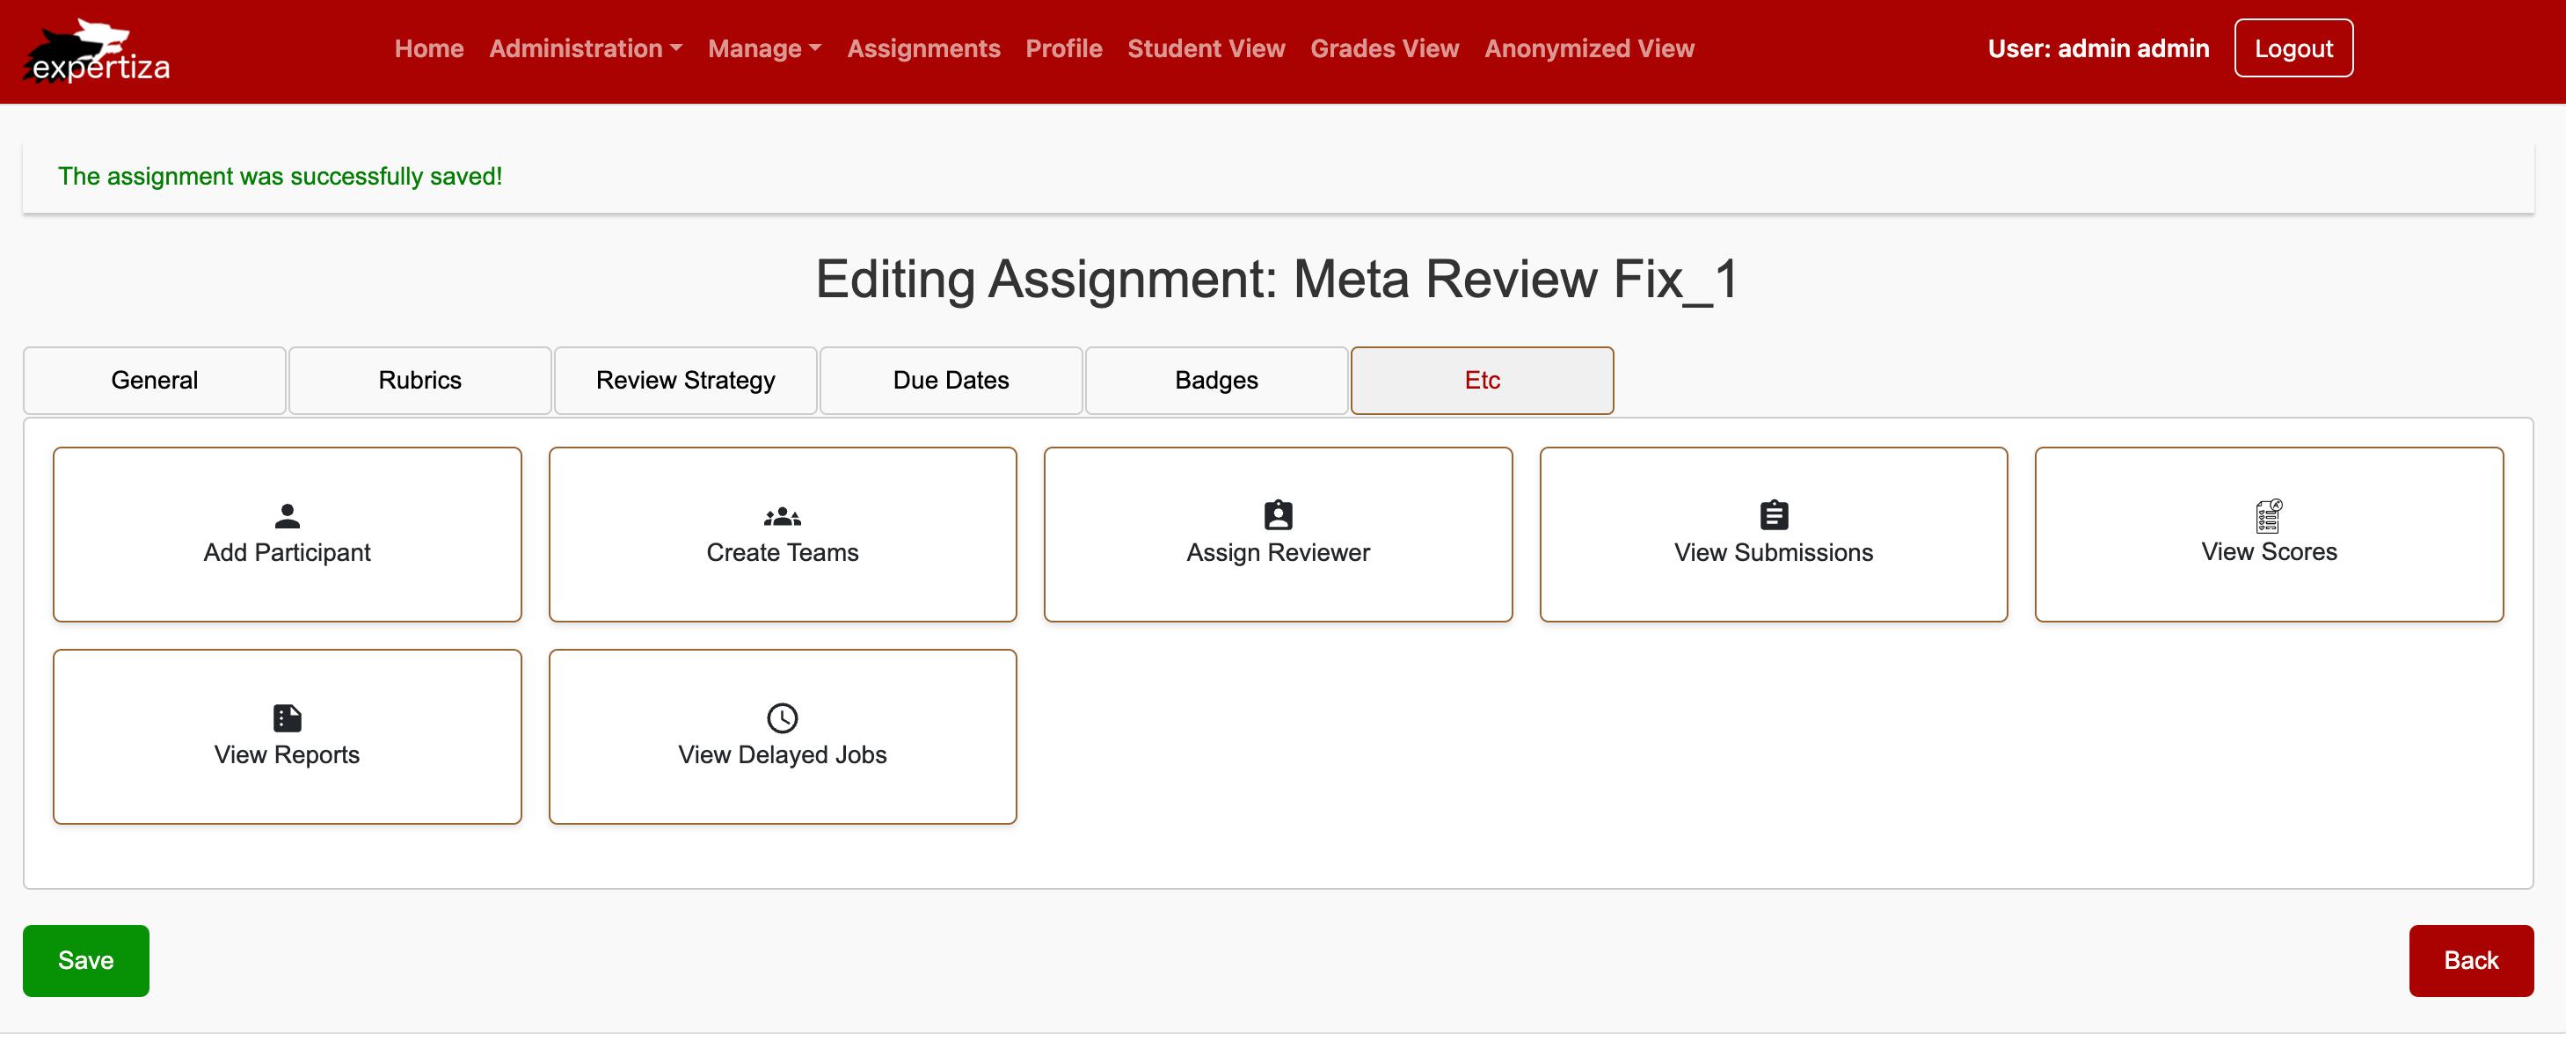Click the 'successfully saved' notification message

point(280,177)
